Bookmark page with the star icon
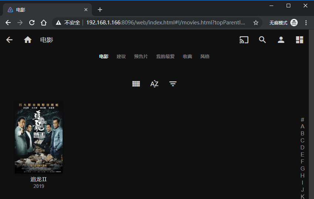 [255, 23]
